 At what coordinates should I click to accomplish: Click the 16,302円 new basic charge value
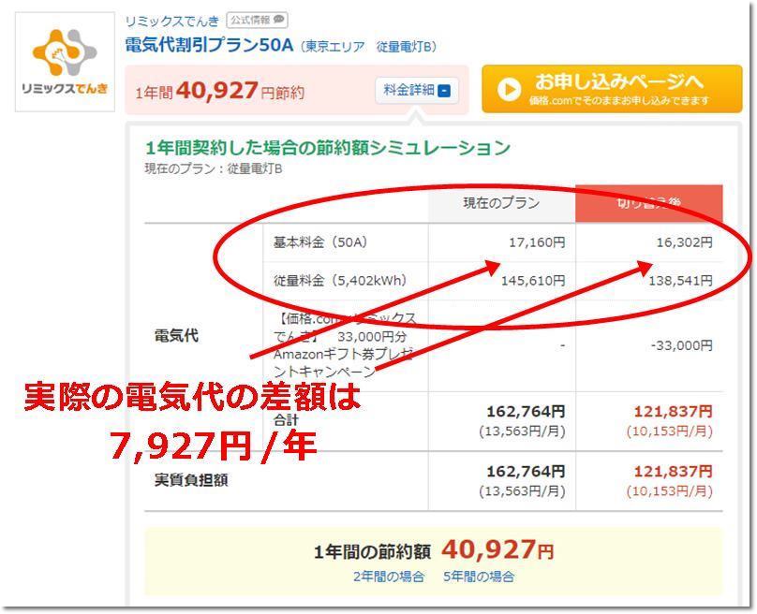pos(684,242)
